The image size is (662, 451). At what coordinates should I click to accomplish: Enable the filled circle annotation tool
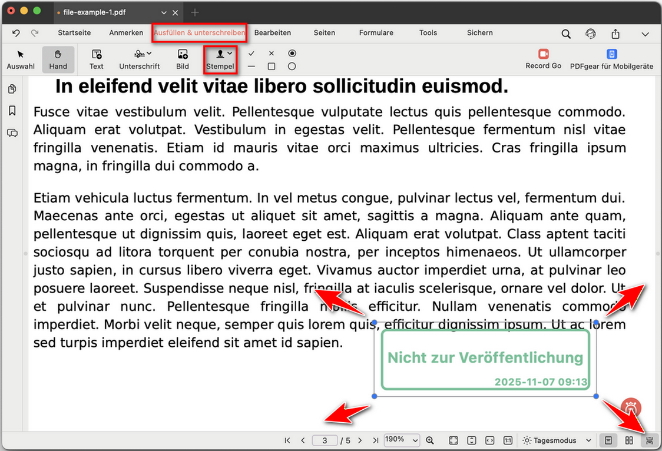[x=292, y=54]
